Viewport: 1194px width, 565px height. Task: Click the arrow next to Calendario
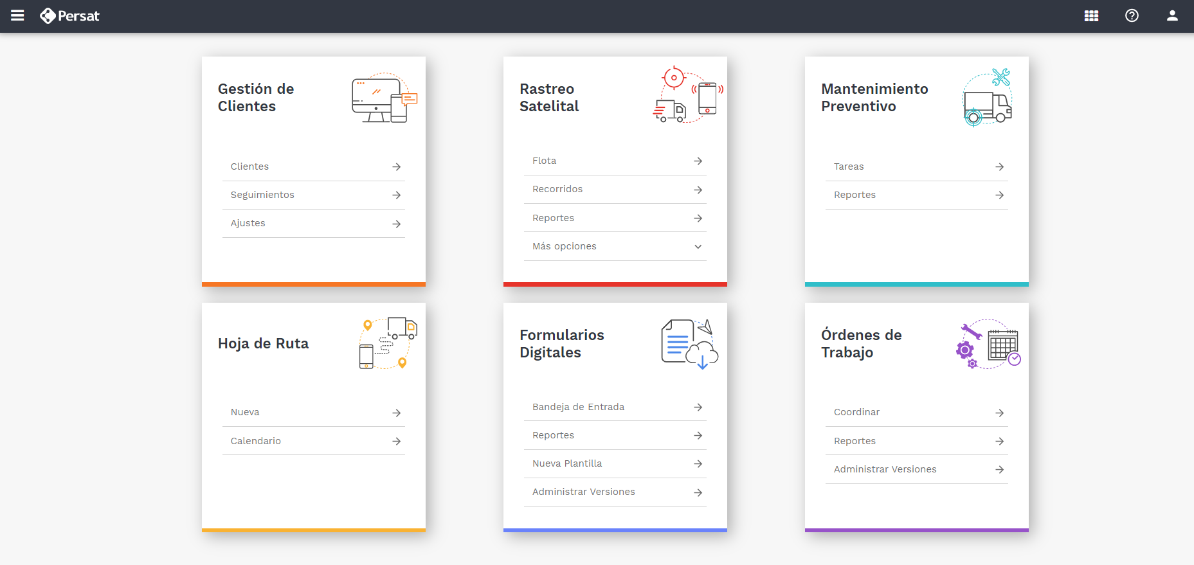coord(397,441)
